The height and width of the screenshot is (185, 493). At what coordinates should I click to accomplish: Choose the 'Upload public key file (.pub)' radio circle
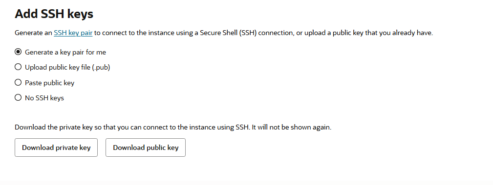tap(18, 67)
